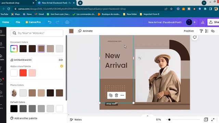Pick the light gray document color swatch
The width and height of the screenshot is (219, 123).
(x=59, y=49)
